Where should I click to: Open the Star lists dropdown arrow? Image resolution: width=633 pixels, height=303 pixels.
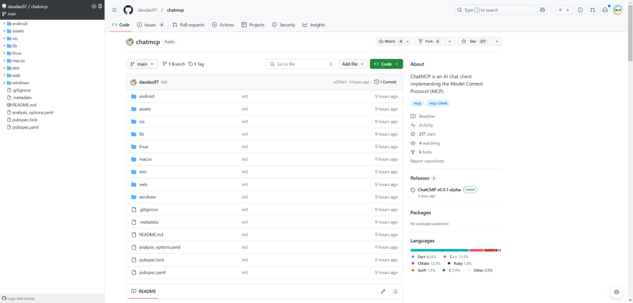point(496,41)
